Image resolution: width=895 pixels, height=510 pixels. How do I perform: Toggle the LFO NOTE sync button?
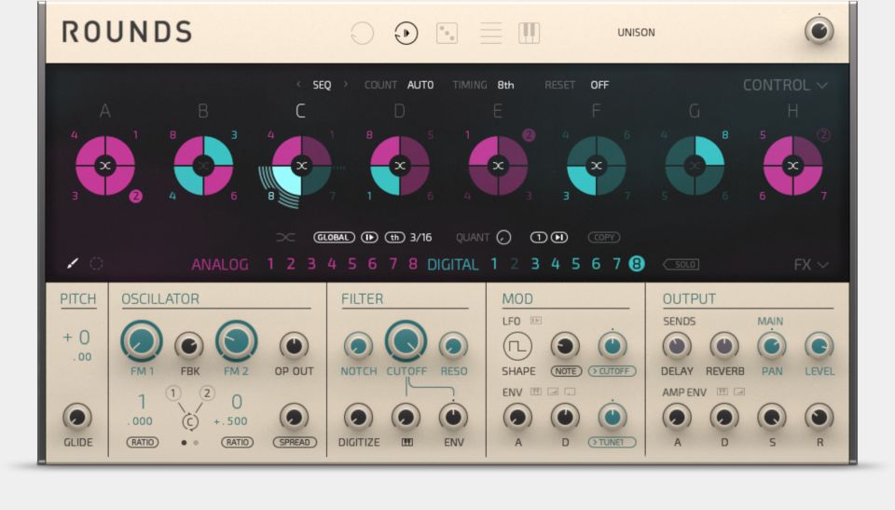565,371
